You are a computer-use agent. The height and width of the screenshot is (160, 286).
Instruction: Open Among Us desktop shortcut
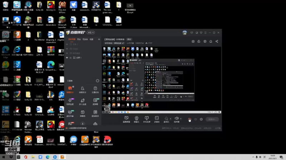point(51,6)
